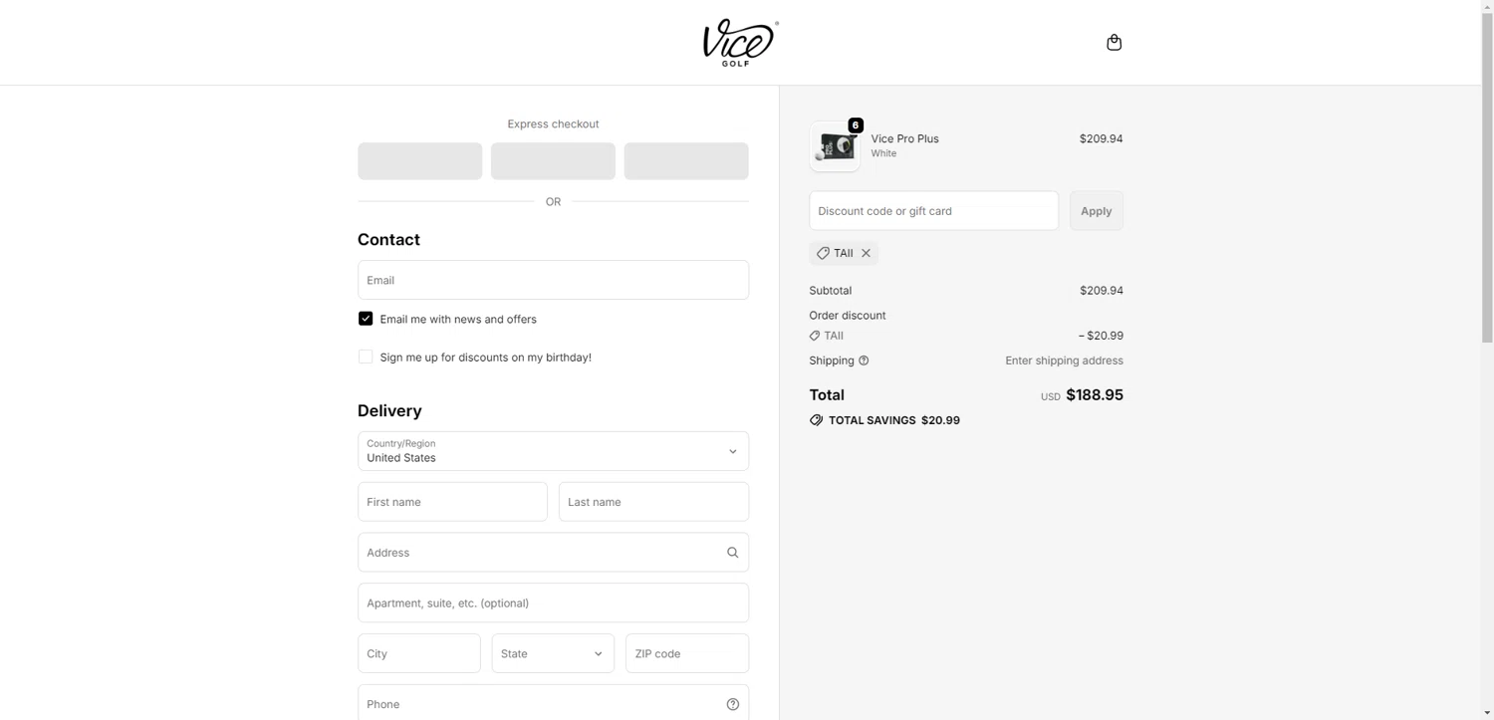Focus the Discount code or gift card field
Image resolution: width=1494 pixels, height=720 pixels.
tap(933, 211)
